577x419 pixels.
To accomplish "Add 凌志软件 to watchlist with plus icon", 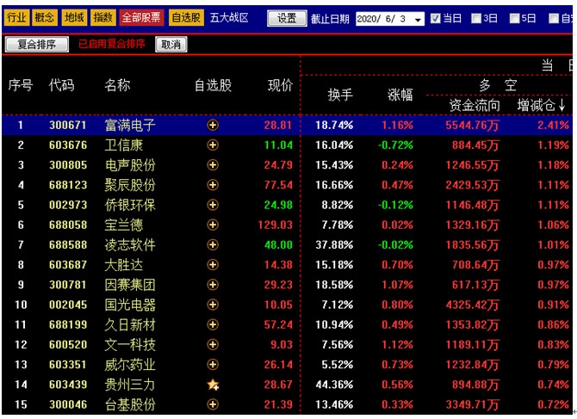I will click(x=213, y=245).
